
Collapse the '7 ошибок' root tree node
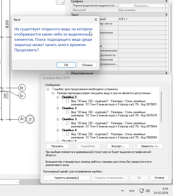(x=48, y=89)
